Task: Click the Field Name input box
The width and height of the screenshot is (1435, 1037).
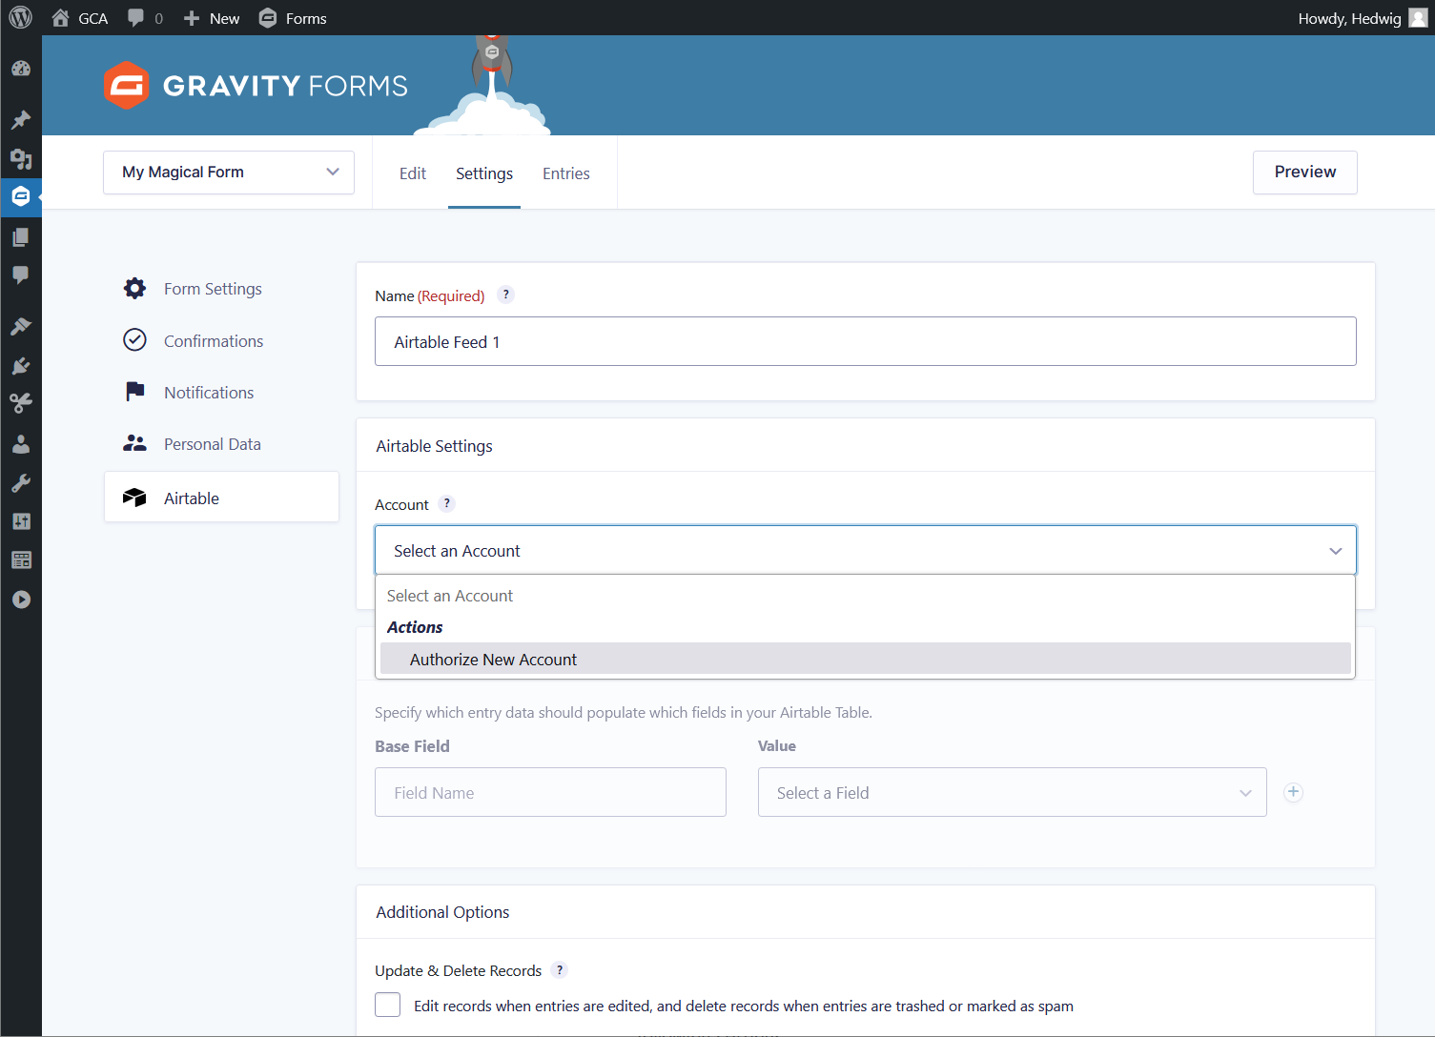Action: coord(550,793)
